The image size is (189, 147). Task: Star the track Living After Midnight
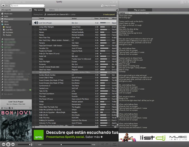(35, 27)
